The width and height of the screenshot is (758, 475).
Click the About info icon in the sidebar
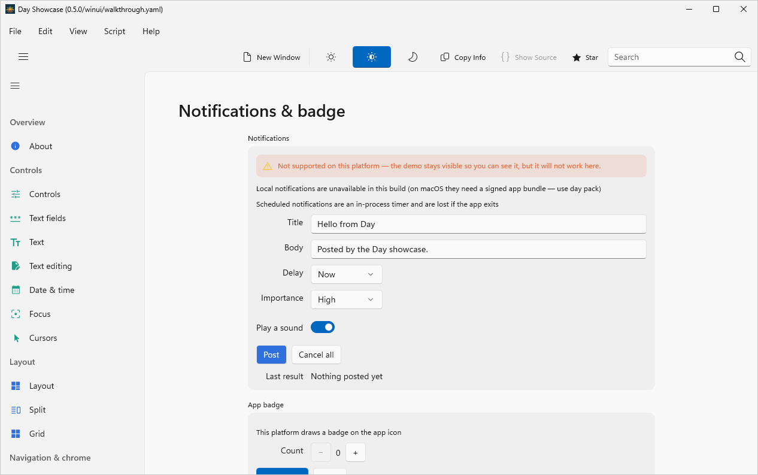16,146
